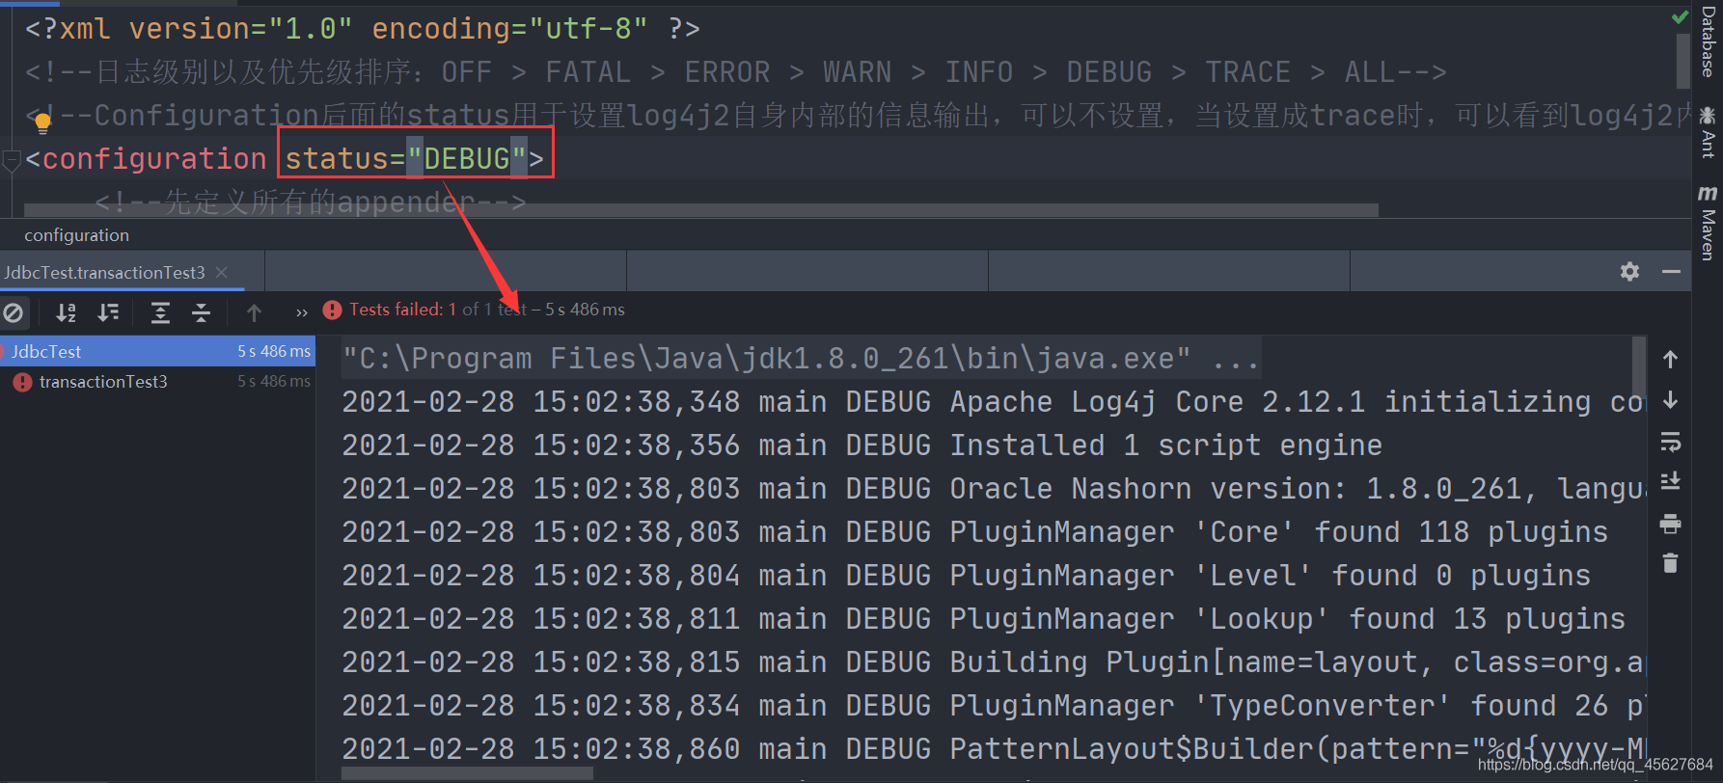Expand all test nodes
Screen dimensions: 1723x783
[x=160, y=312]
